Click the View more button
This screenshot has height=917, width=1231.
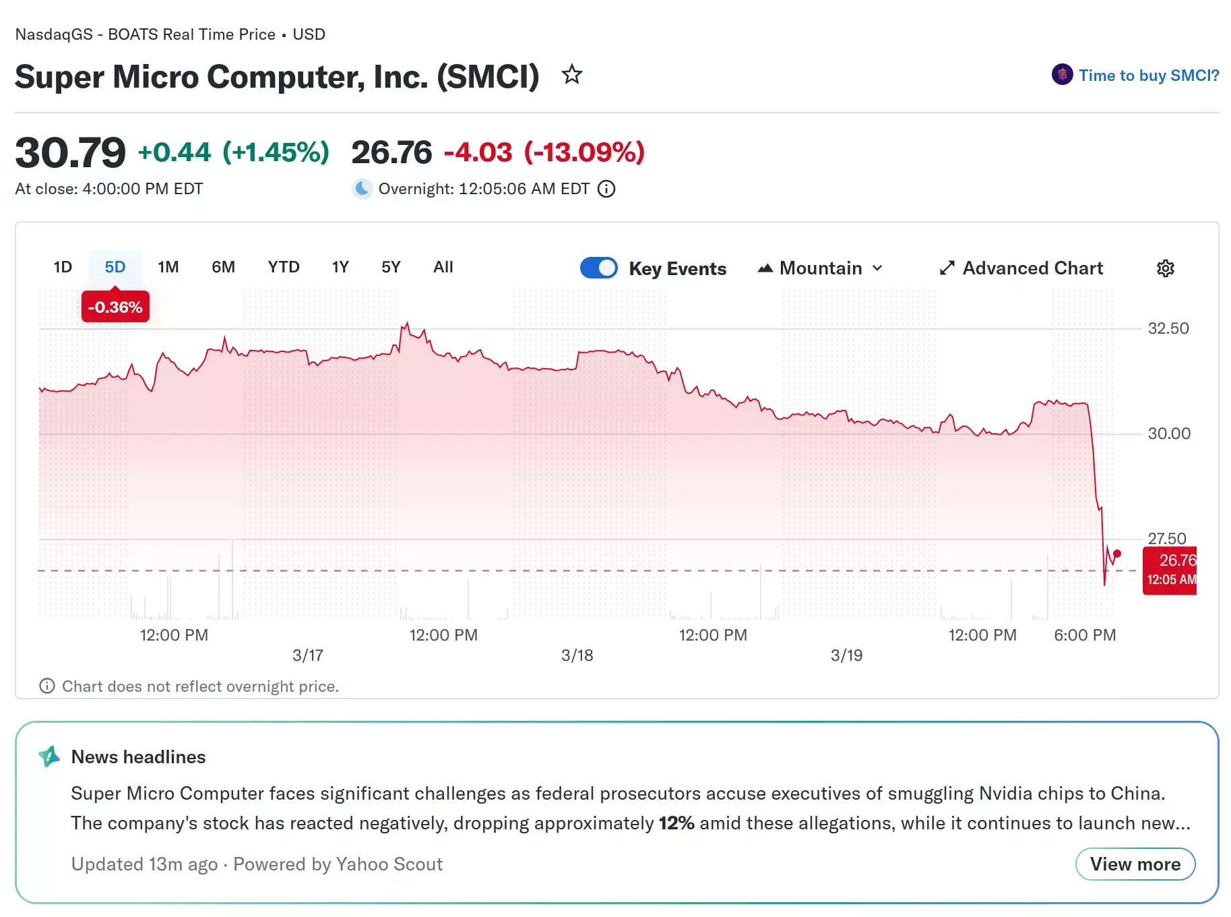tap(1135, 864)
